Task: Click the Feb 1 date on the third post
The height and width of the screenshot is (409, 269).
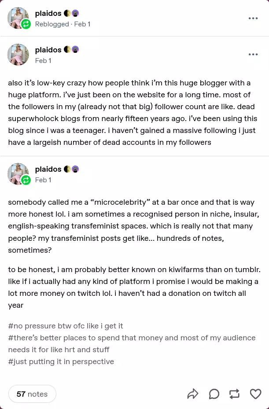Action: (x=43, y=180)
